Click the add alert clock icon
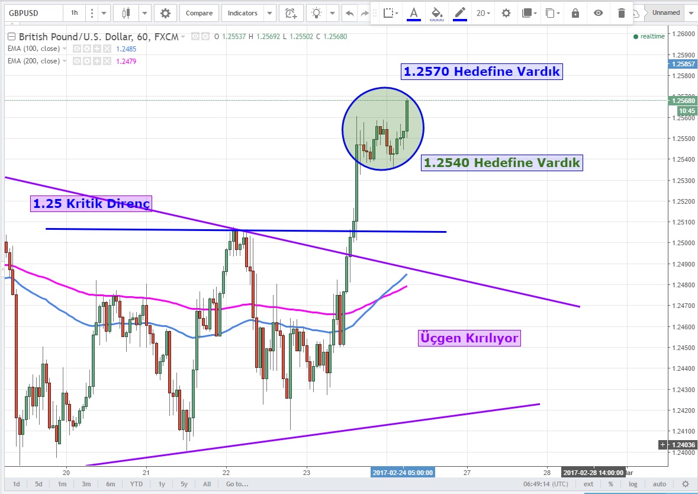 [x=290, y=12]
